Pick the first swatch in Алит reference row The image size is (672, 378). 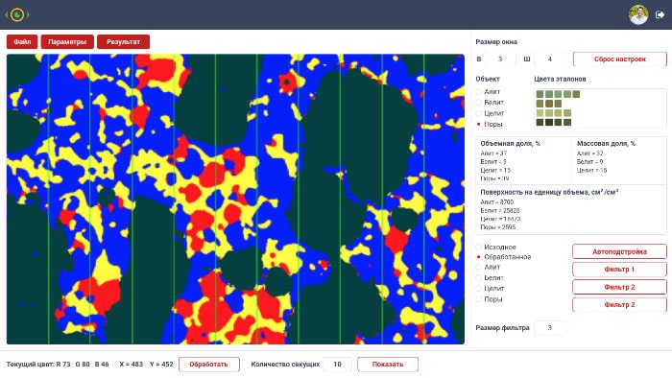tap(540, 94)
